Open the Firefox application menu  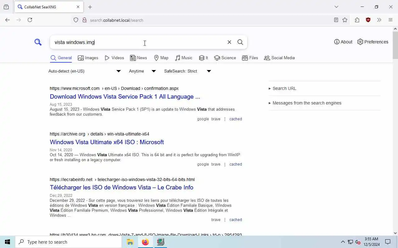tap(391, 20)
